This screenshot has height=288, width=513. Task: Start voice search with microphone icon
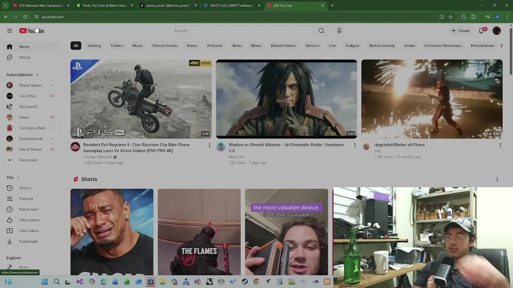click(339, 31)
